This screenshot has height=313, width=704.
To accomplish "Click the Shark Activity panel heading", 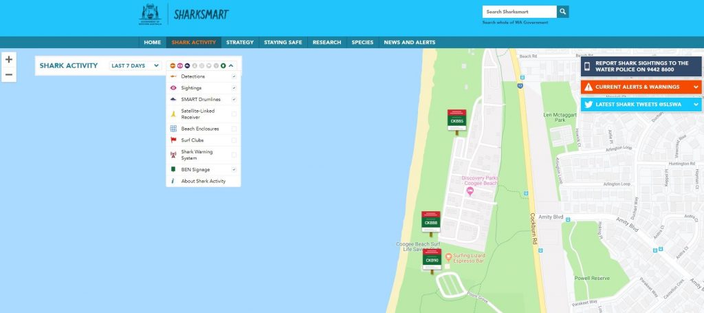I will [x=69, y=65].
